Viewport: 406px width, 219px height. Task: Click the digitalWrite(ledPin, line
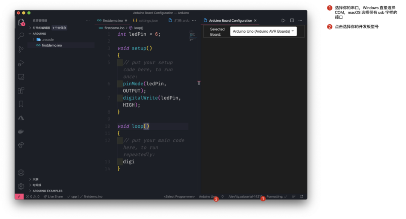click(x=152, y=98)
